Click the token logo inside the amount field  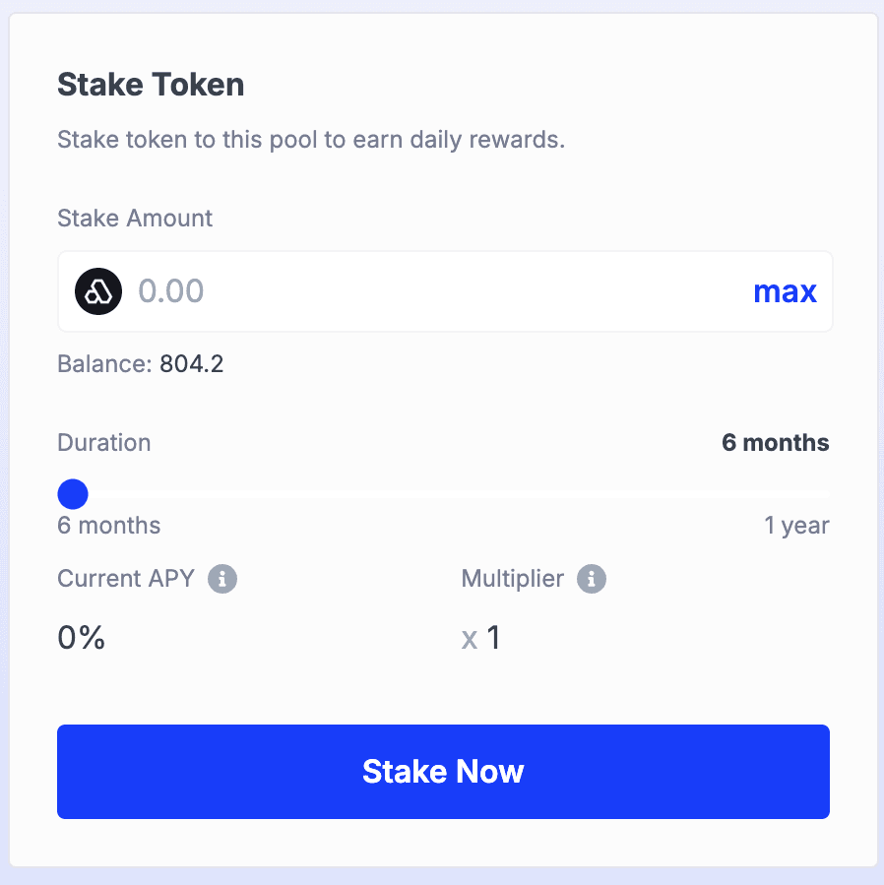point(97,291)
